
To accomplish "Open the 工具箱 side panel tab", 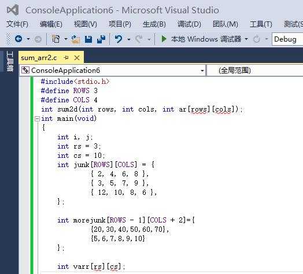I will click(x=10, y=61).
